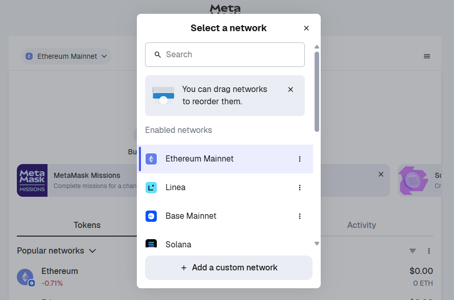Screen dimensions: 454x300
Task: Click the Base Mainnet logo icon
Action: [x=151, y=216]
